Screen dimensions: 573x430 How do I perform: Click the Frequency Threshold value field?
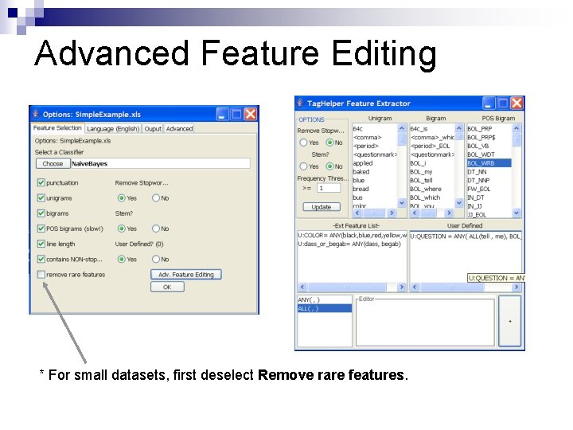click(x=329, y=188)
